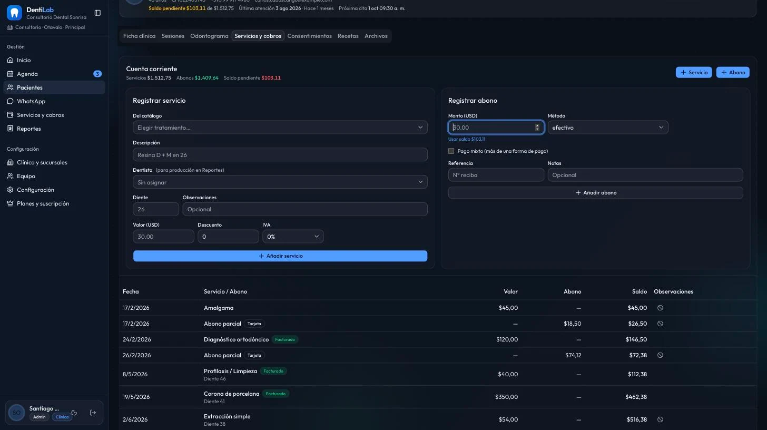The width and height of the screenshot is (767, 430).
Task: Click the SO user avatar
Action: (16, 413)
